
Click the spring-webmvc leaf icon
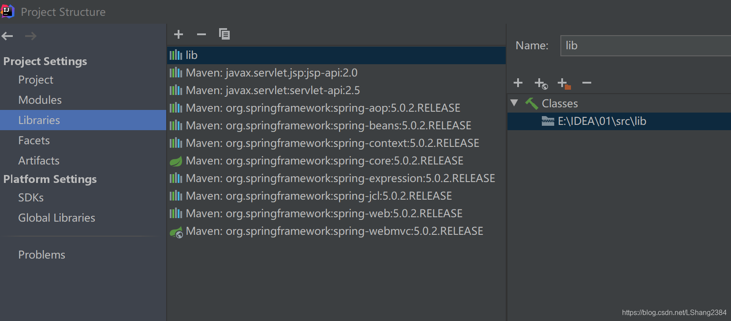tap(176, 232)
